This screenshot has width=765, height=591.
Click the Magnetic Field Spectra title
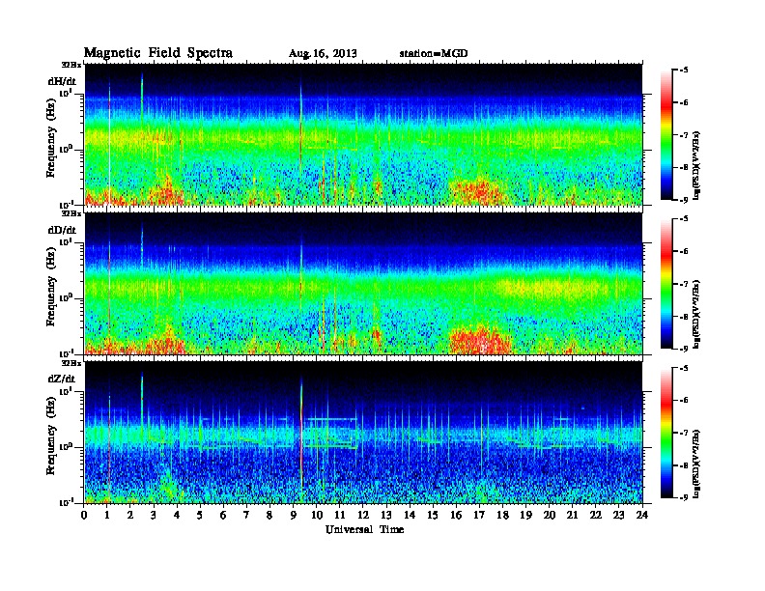(x=158, y=53)
